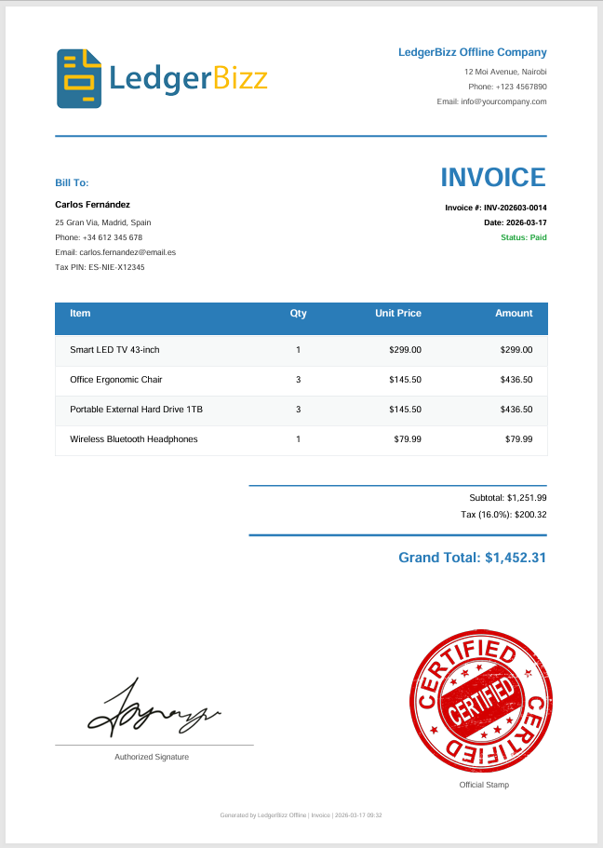Click Portable External Hard Drive 1TB item
The width and height of the screenshot is (603, 848).
coord(136,410)
